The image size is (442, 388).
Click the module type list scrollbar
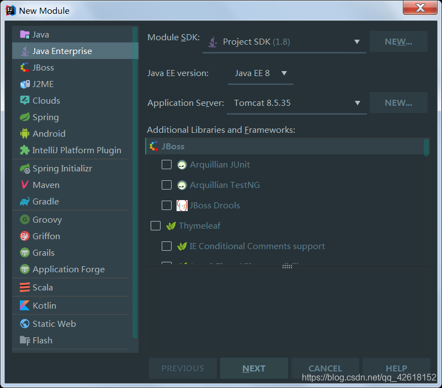pyautogui.click(x=135, y=182)
